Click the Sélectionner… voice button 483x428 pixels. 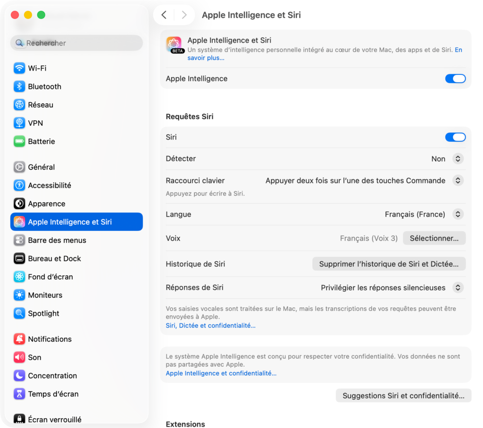[434, 239]
